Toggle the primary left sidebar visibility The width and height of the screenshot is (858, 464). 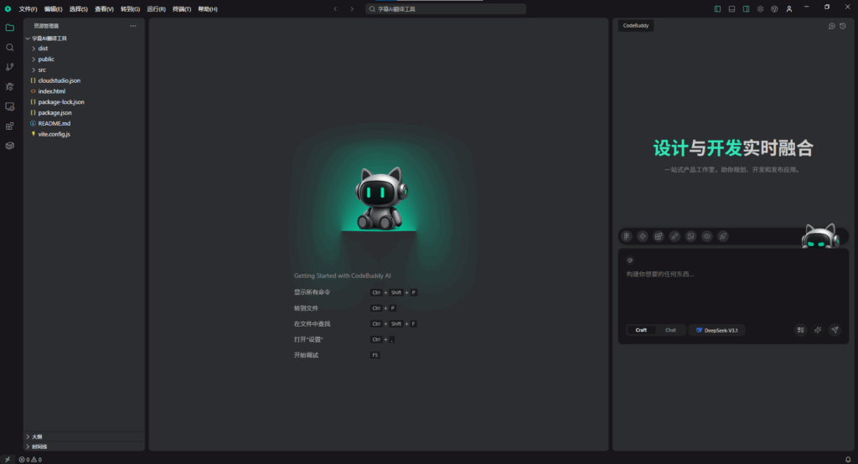[717, 8]
